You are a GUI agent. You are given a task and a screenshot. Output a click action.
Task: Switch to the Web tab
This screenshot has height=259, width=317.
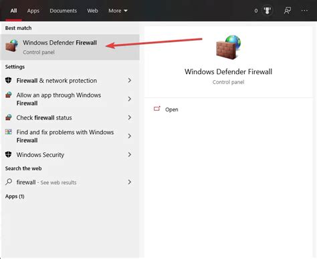(x=92, y=11)
